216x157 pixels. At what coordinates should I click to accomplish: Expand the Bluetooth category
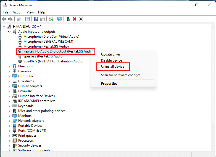coord(9,66)
